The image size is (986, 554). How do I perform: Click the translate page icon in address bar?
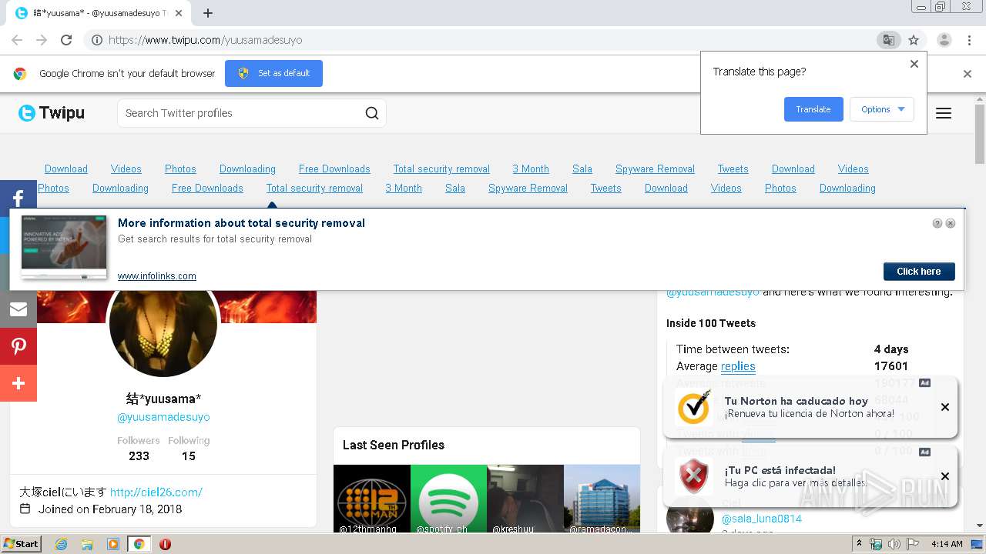coord(888,40)
